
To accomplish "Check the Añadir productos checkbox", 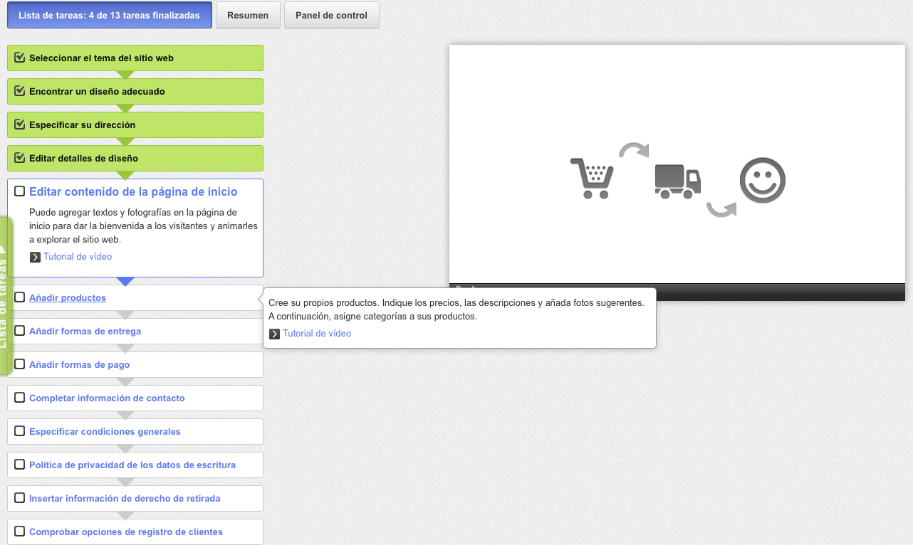I will 20,297.
